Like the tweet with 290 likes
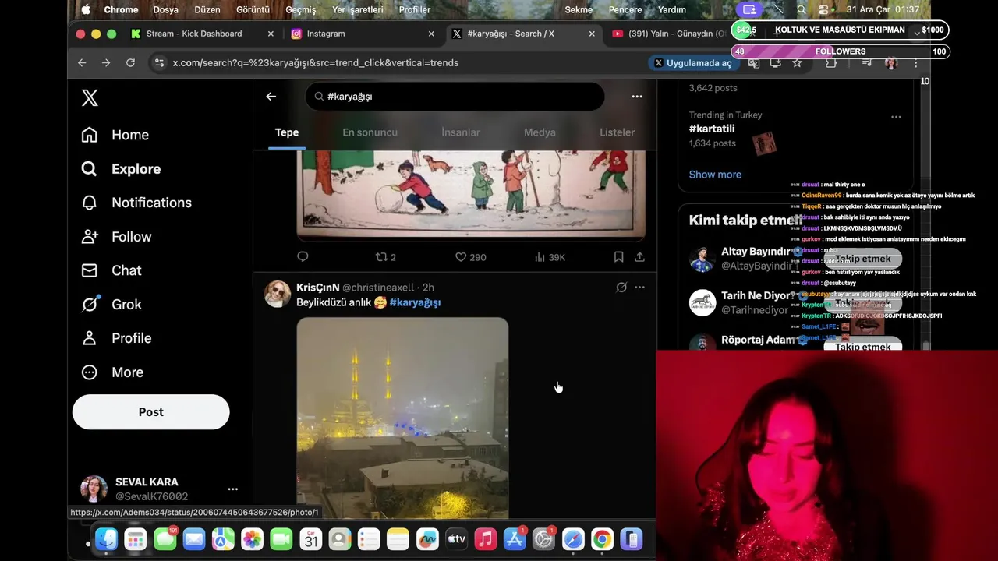The height and width of the screenshot is (561, 998). (470, 257)
